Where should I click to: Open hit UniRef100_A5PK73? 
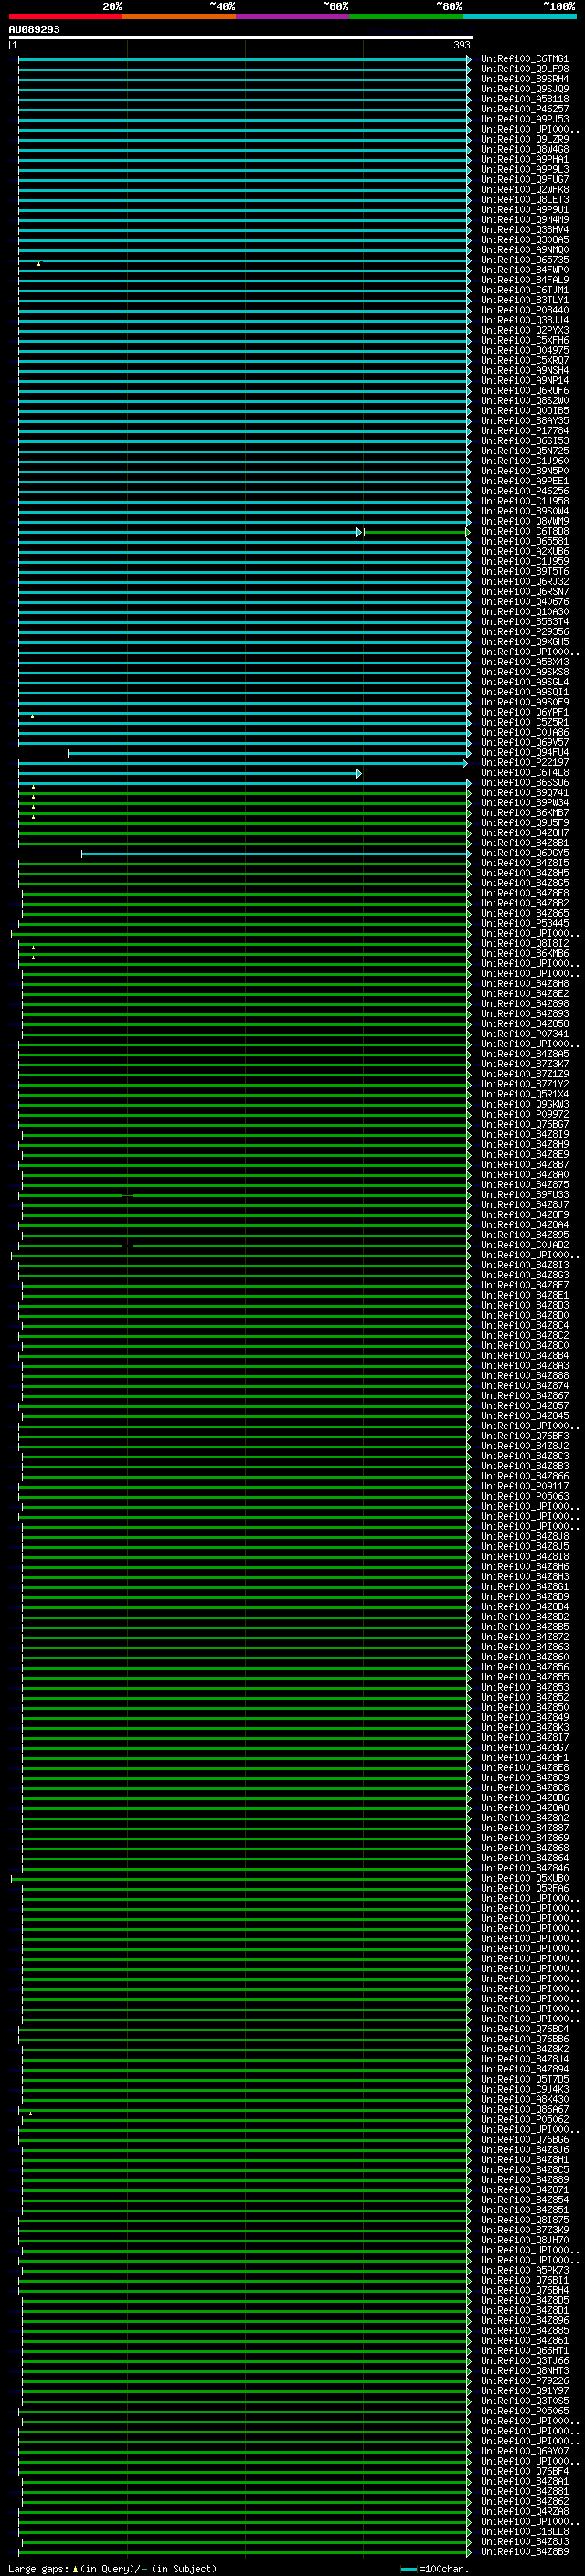point(524,2270)
